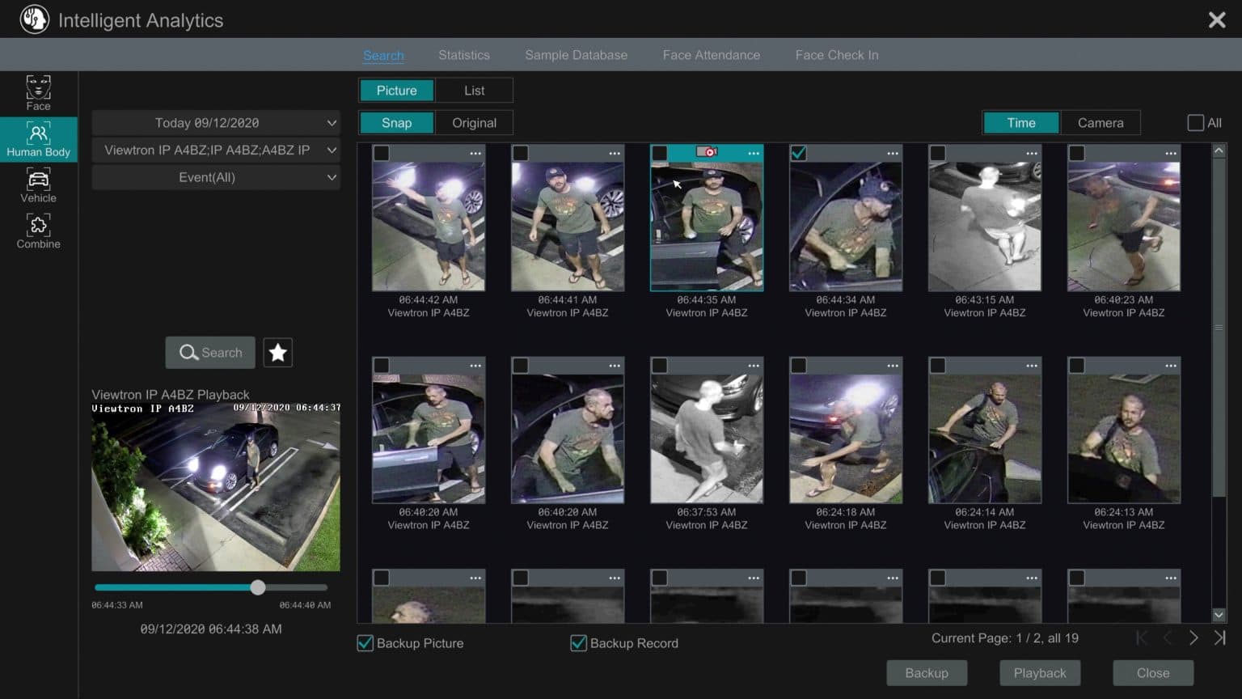Viewport: 1242px width, 699px height.
Task: Expand the Today 09/12/2020 date dropdown
Action: 216,123
